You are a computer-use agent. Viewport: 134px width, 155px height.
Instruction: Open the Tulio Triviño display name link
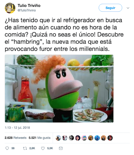click(29, 6)
